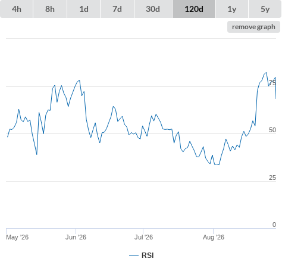Viewport: 282px width, 271px height.
Task: Click the 50 level axis label
Action: click(272, 130)
